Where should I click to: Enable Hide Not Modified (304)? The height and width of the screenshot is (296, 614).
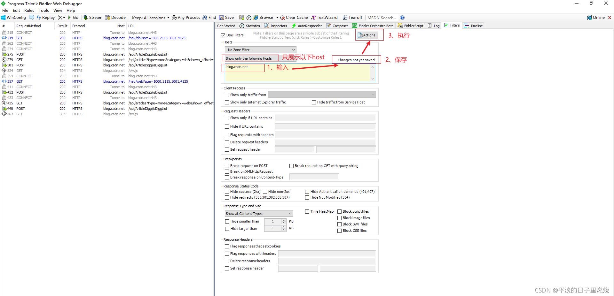tap(307, 197)
